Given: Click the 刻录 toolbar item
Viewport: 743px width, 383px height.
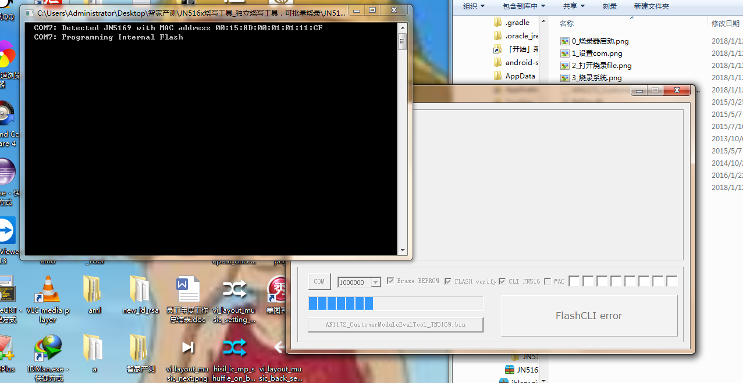Looking at the screenshot, I should pyautogui.click(x=610, y=6).
